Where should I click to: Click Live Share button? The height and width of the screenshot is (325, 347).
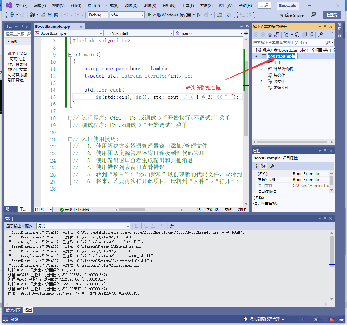291,15
